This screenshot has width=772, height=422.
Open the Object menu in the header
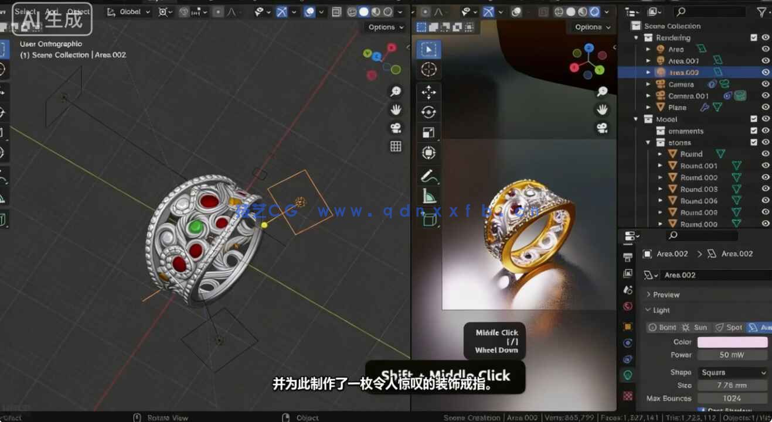[77, 11]
